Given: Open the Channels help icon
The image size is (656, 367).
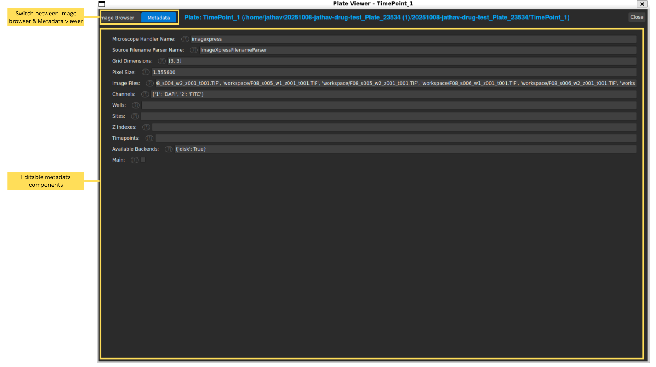Looking at the screenshot, I should click(x=145, y=94).
